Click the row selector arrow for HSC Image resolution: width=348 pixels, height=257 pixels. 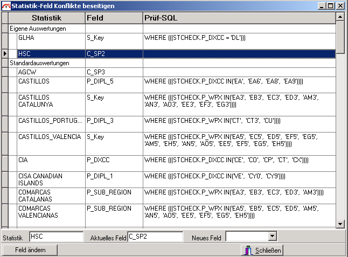coord(5,54)
